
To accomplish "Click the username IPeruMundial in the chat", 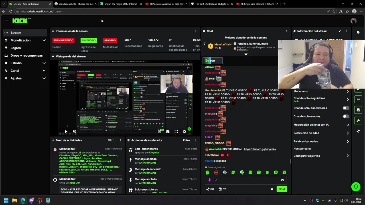I will (x=213, y=90).
